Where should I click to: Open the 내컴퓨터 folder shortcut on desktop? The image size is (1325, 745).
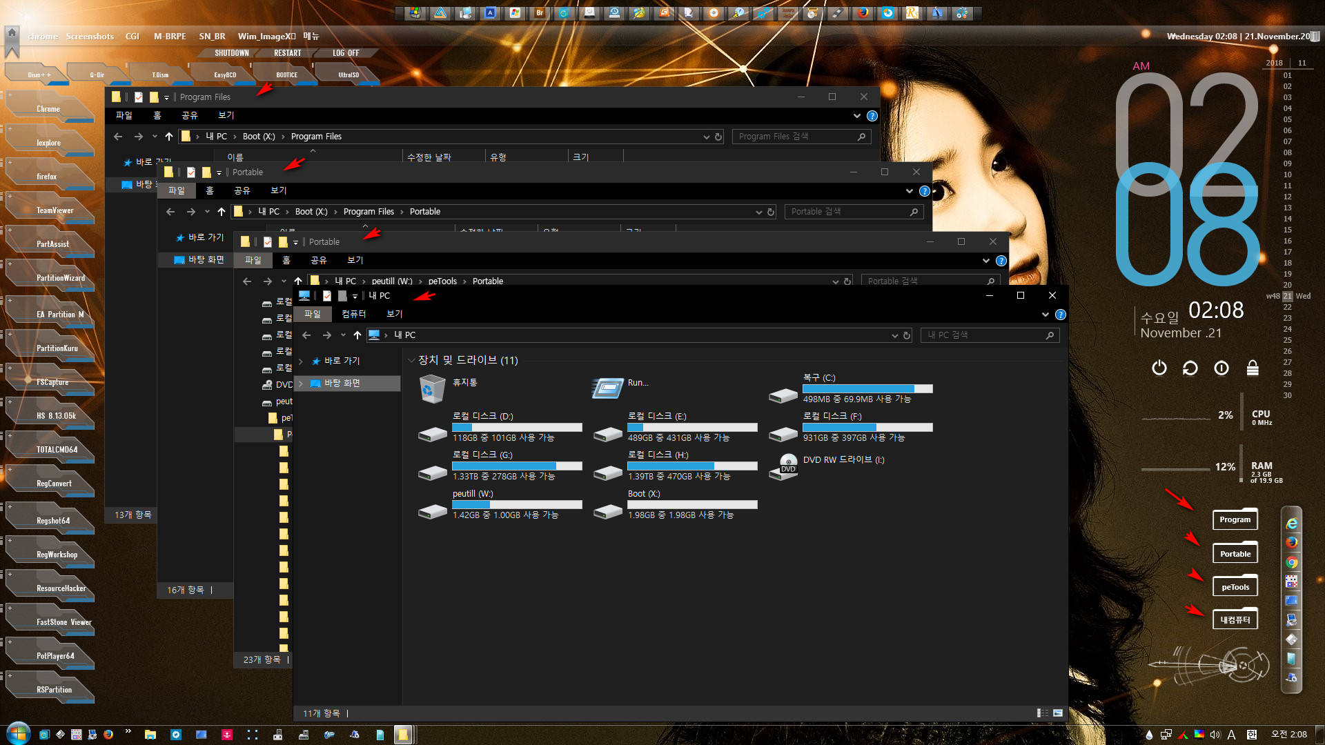[1235, 619]
